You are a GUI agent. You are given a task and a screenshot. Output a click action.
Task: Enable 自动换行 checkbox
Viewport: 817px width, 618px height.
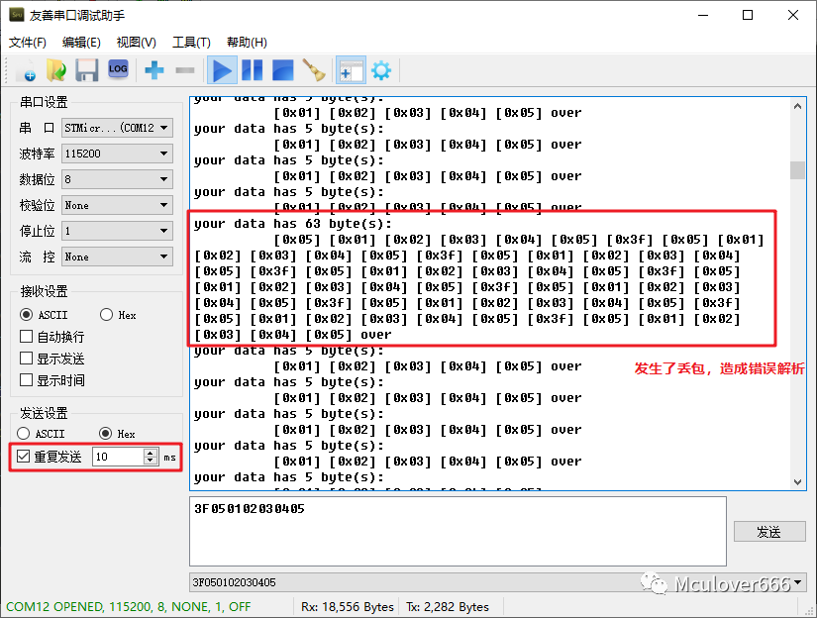pyautogui.click(x=26, y=337)
